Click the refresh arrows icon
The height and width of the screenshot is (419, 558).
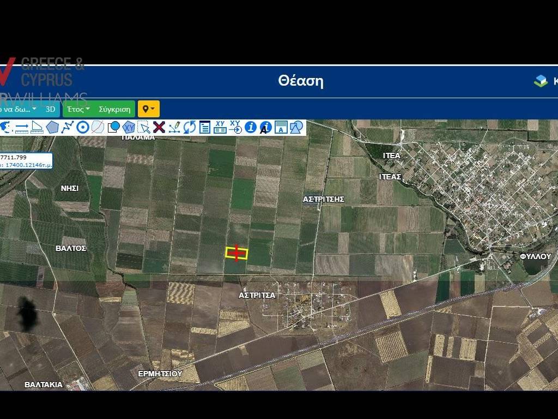[x=190, y=128]
